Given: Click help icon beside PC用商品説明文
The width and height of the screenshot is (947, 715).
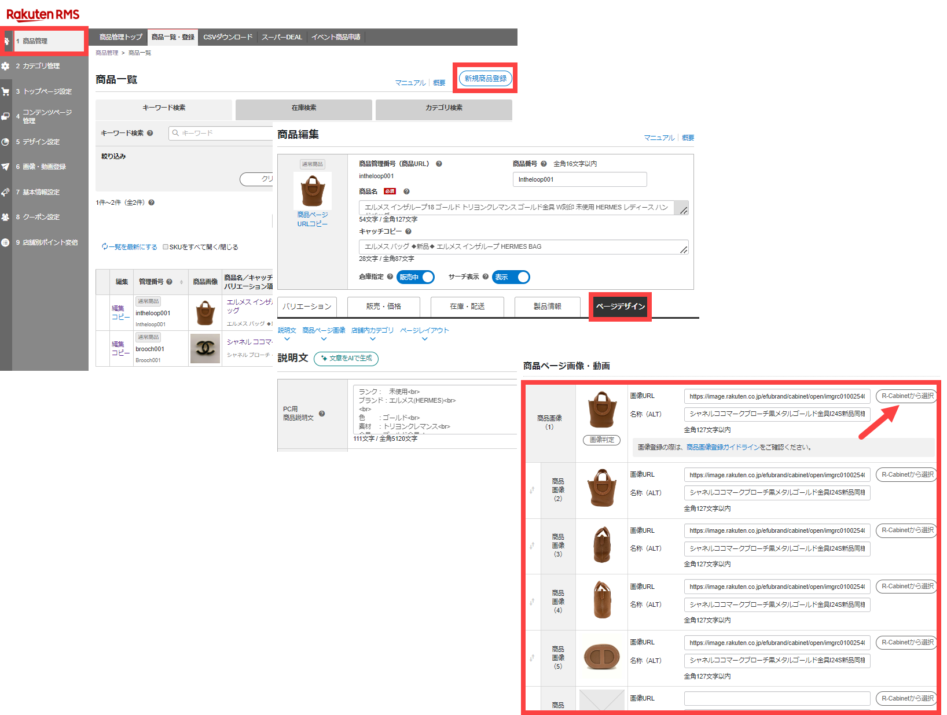Looking at the screenshot, I should [322, 414].
